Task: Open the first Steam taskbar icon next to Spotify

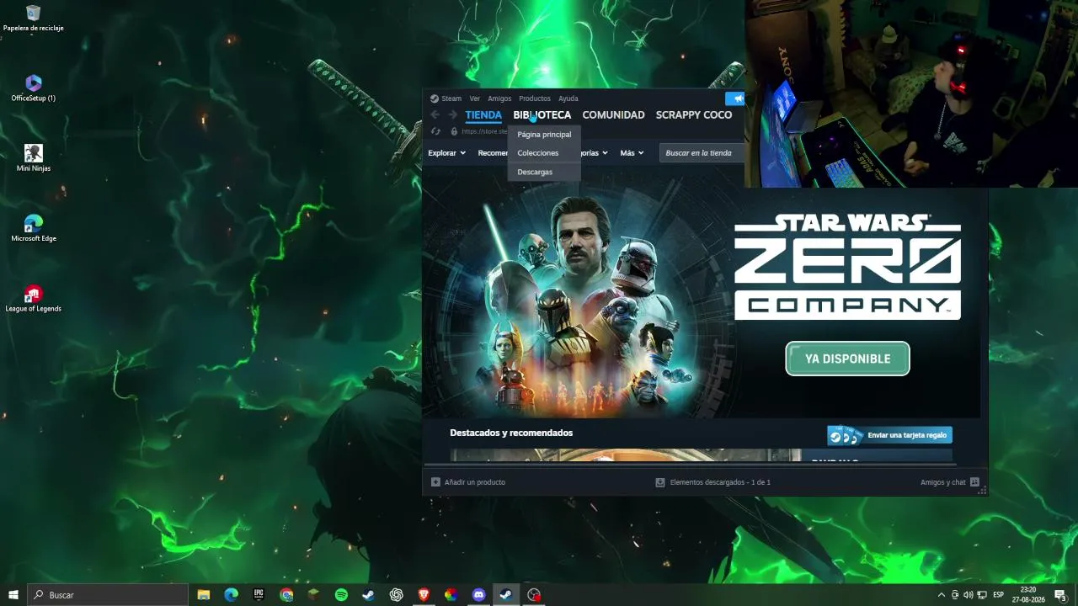Action: click(x=368, y=595)
